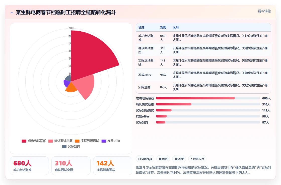Click the 680人 value in the table
This screenshot has width=281, height=185.
[x=163, y=38]
